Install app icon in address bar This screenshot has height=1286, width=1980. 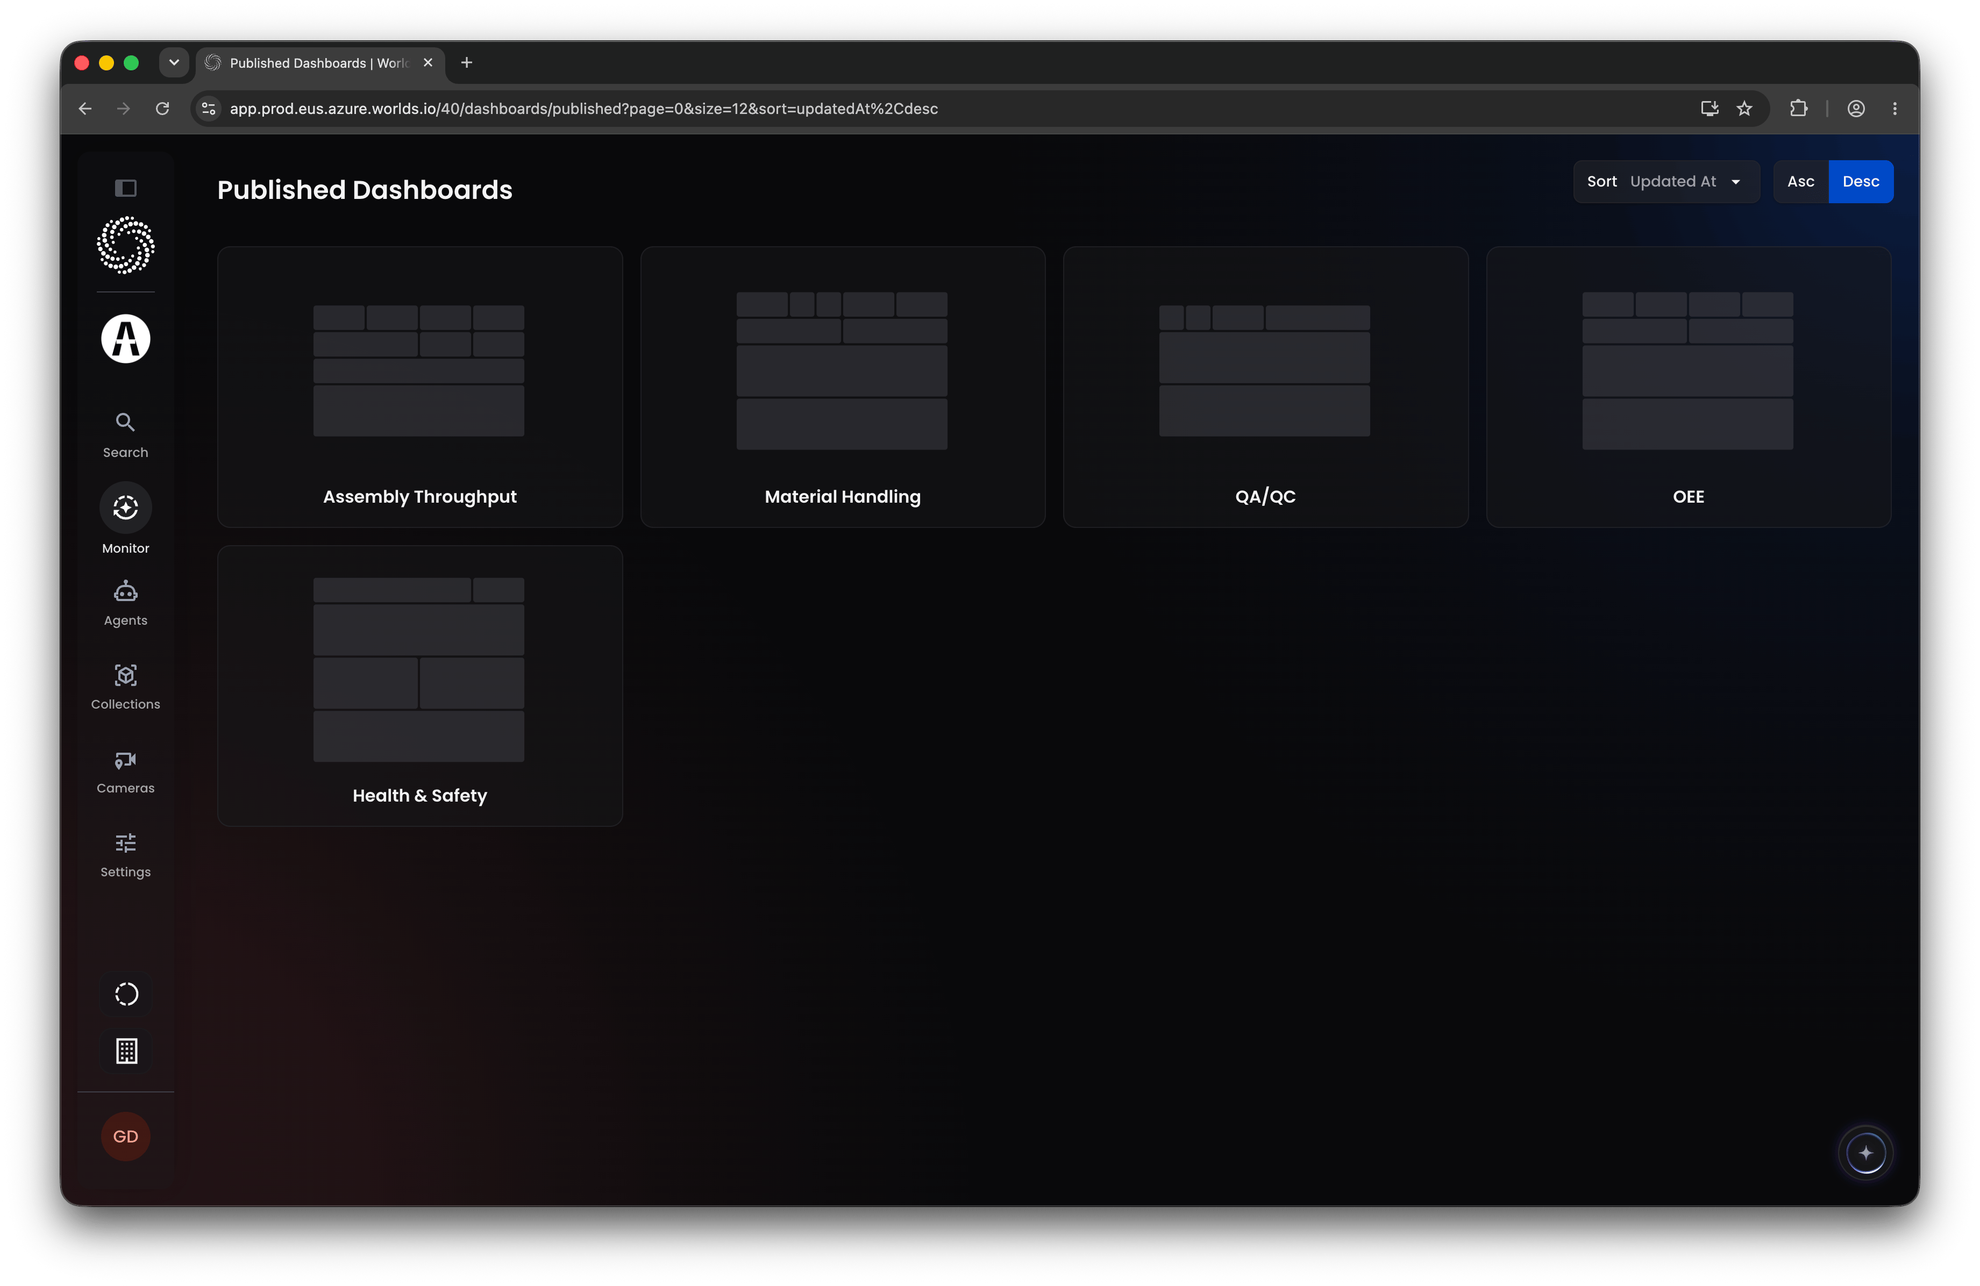1710,109
